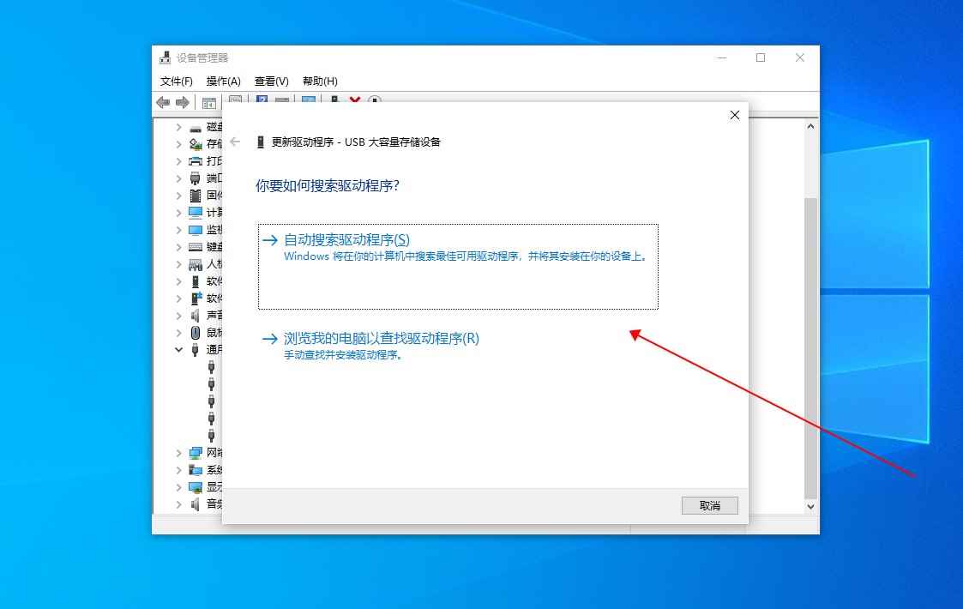This screenshot has height=609, width=963.
Task: Click the disable device toolbar icon
Action: [x=334, y=102]
